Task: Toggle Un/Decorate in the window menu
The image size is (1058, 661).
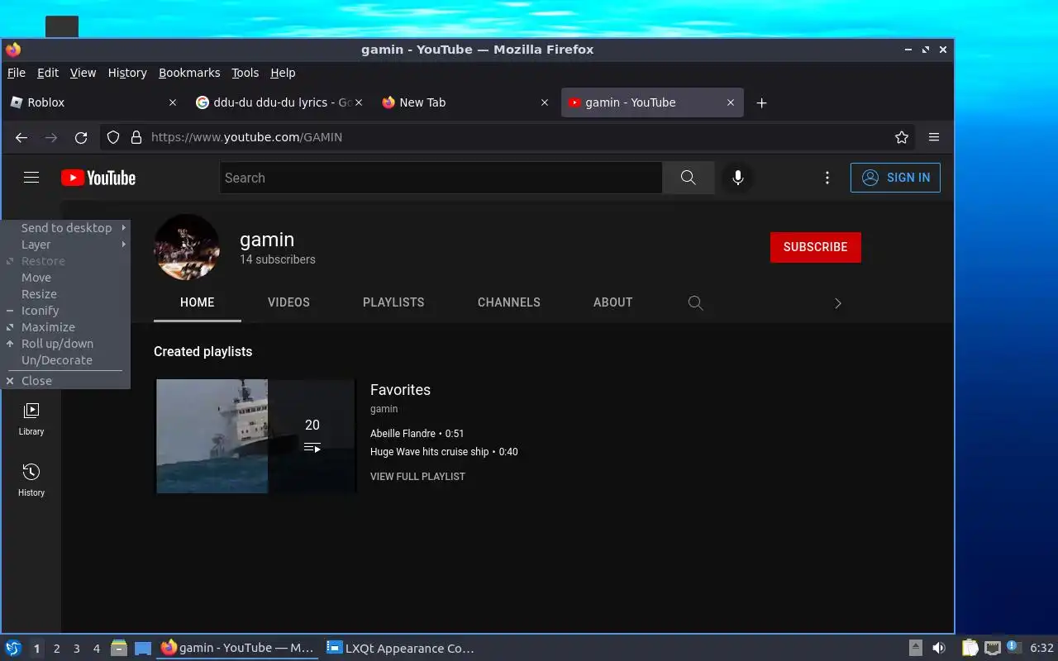Action: click(66, 360)
